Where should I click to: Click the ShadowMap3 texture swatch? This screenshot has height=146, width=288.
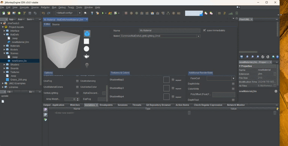(166, 88)
